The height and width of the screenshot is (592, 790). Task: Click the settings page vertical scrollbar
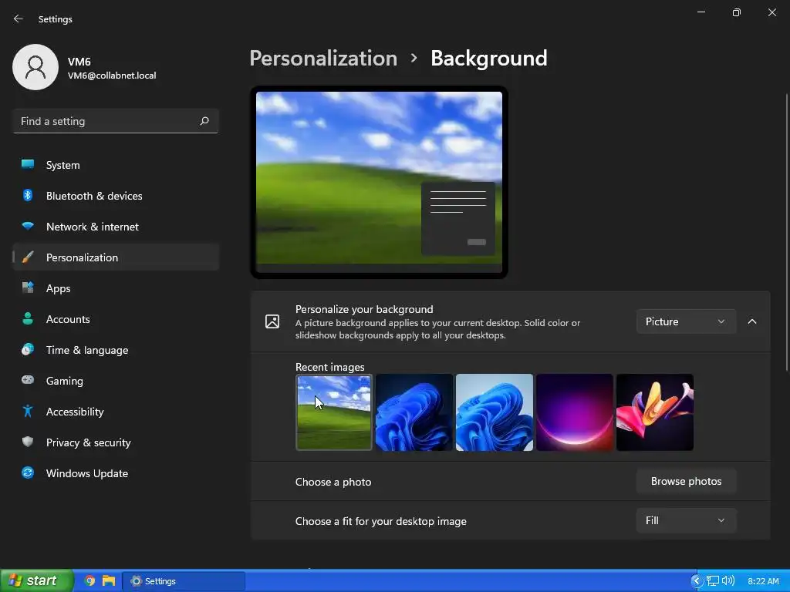point(786,233)
